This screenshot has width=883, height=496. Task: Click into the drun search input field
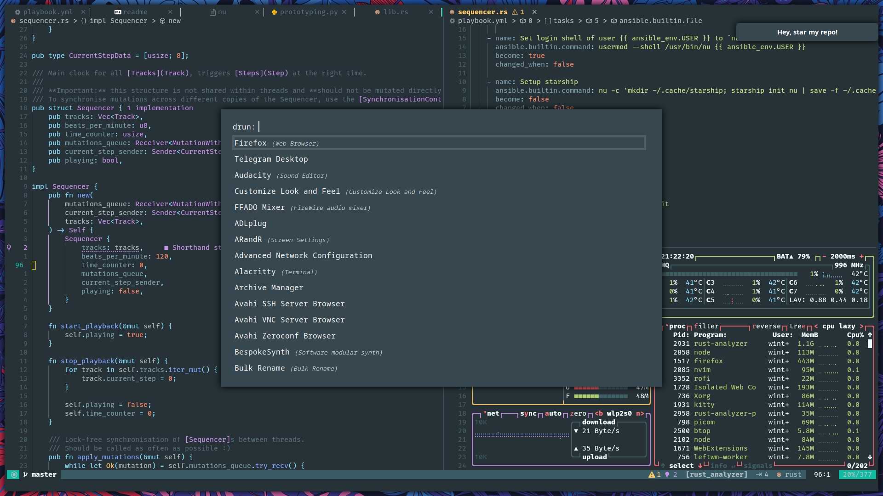coord(414,127)
